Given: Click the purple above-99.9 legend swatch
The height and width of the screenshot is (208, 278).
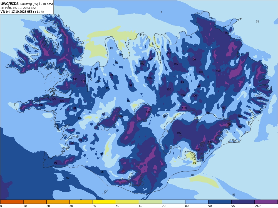Looking at the screenshot, I should tap(266, 202).
